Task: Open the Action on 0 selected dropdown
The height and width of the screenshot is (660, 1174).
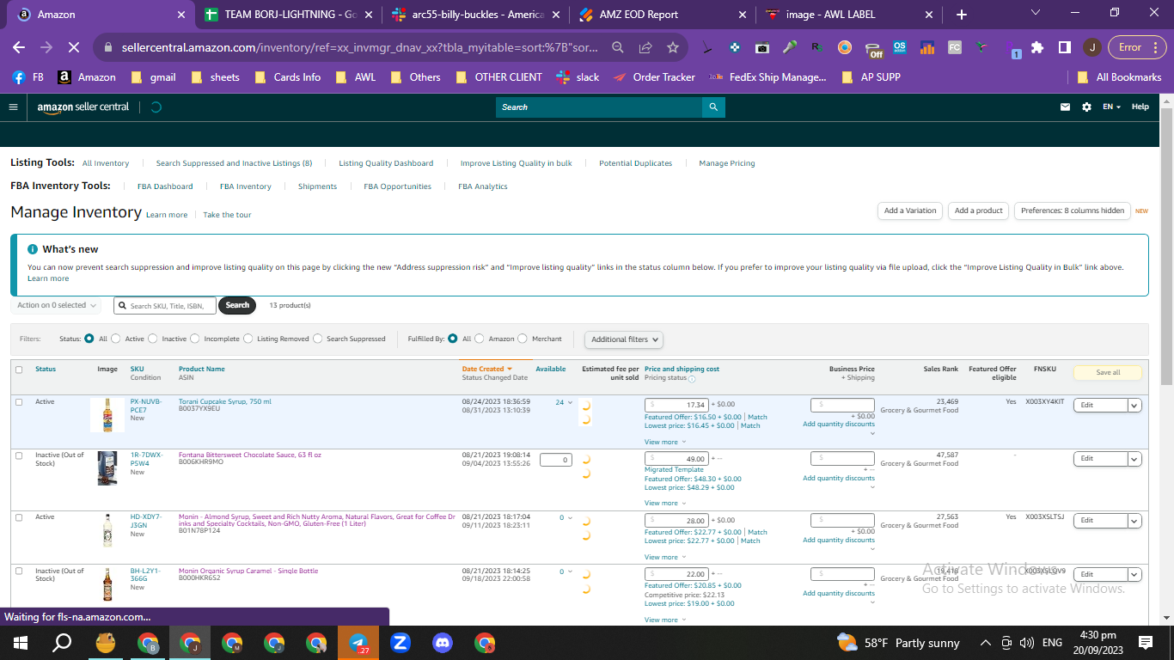Action: (x=56, y=305)
